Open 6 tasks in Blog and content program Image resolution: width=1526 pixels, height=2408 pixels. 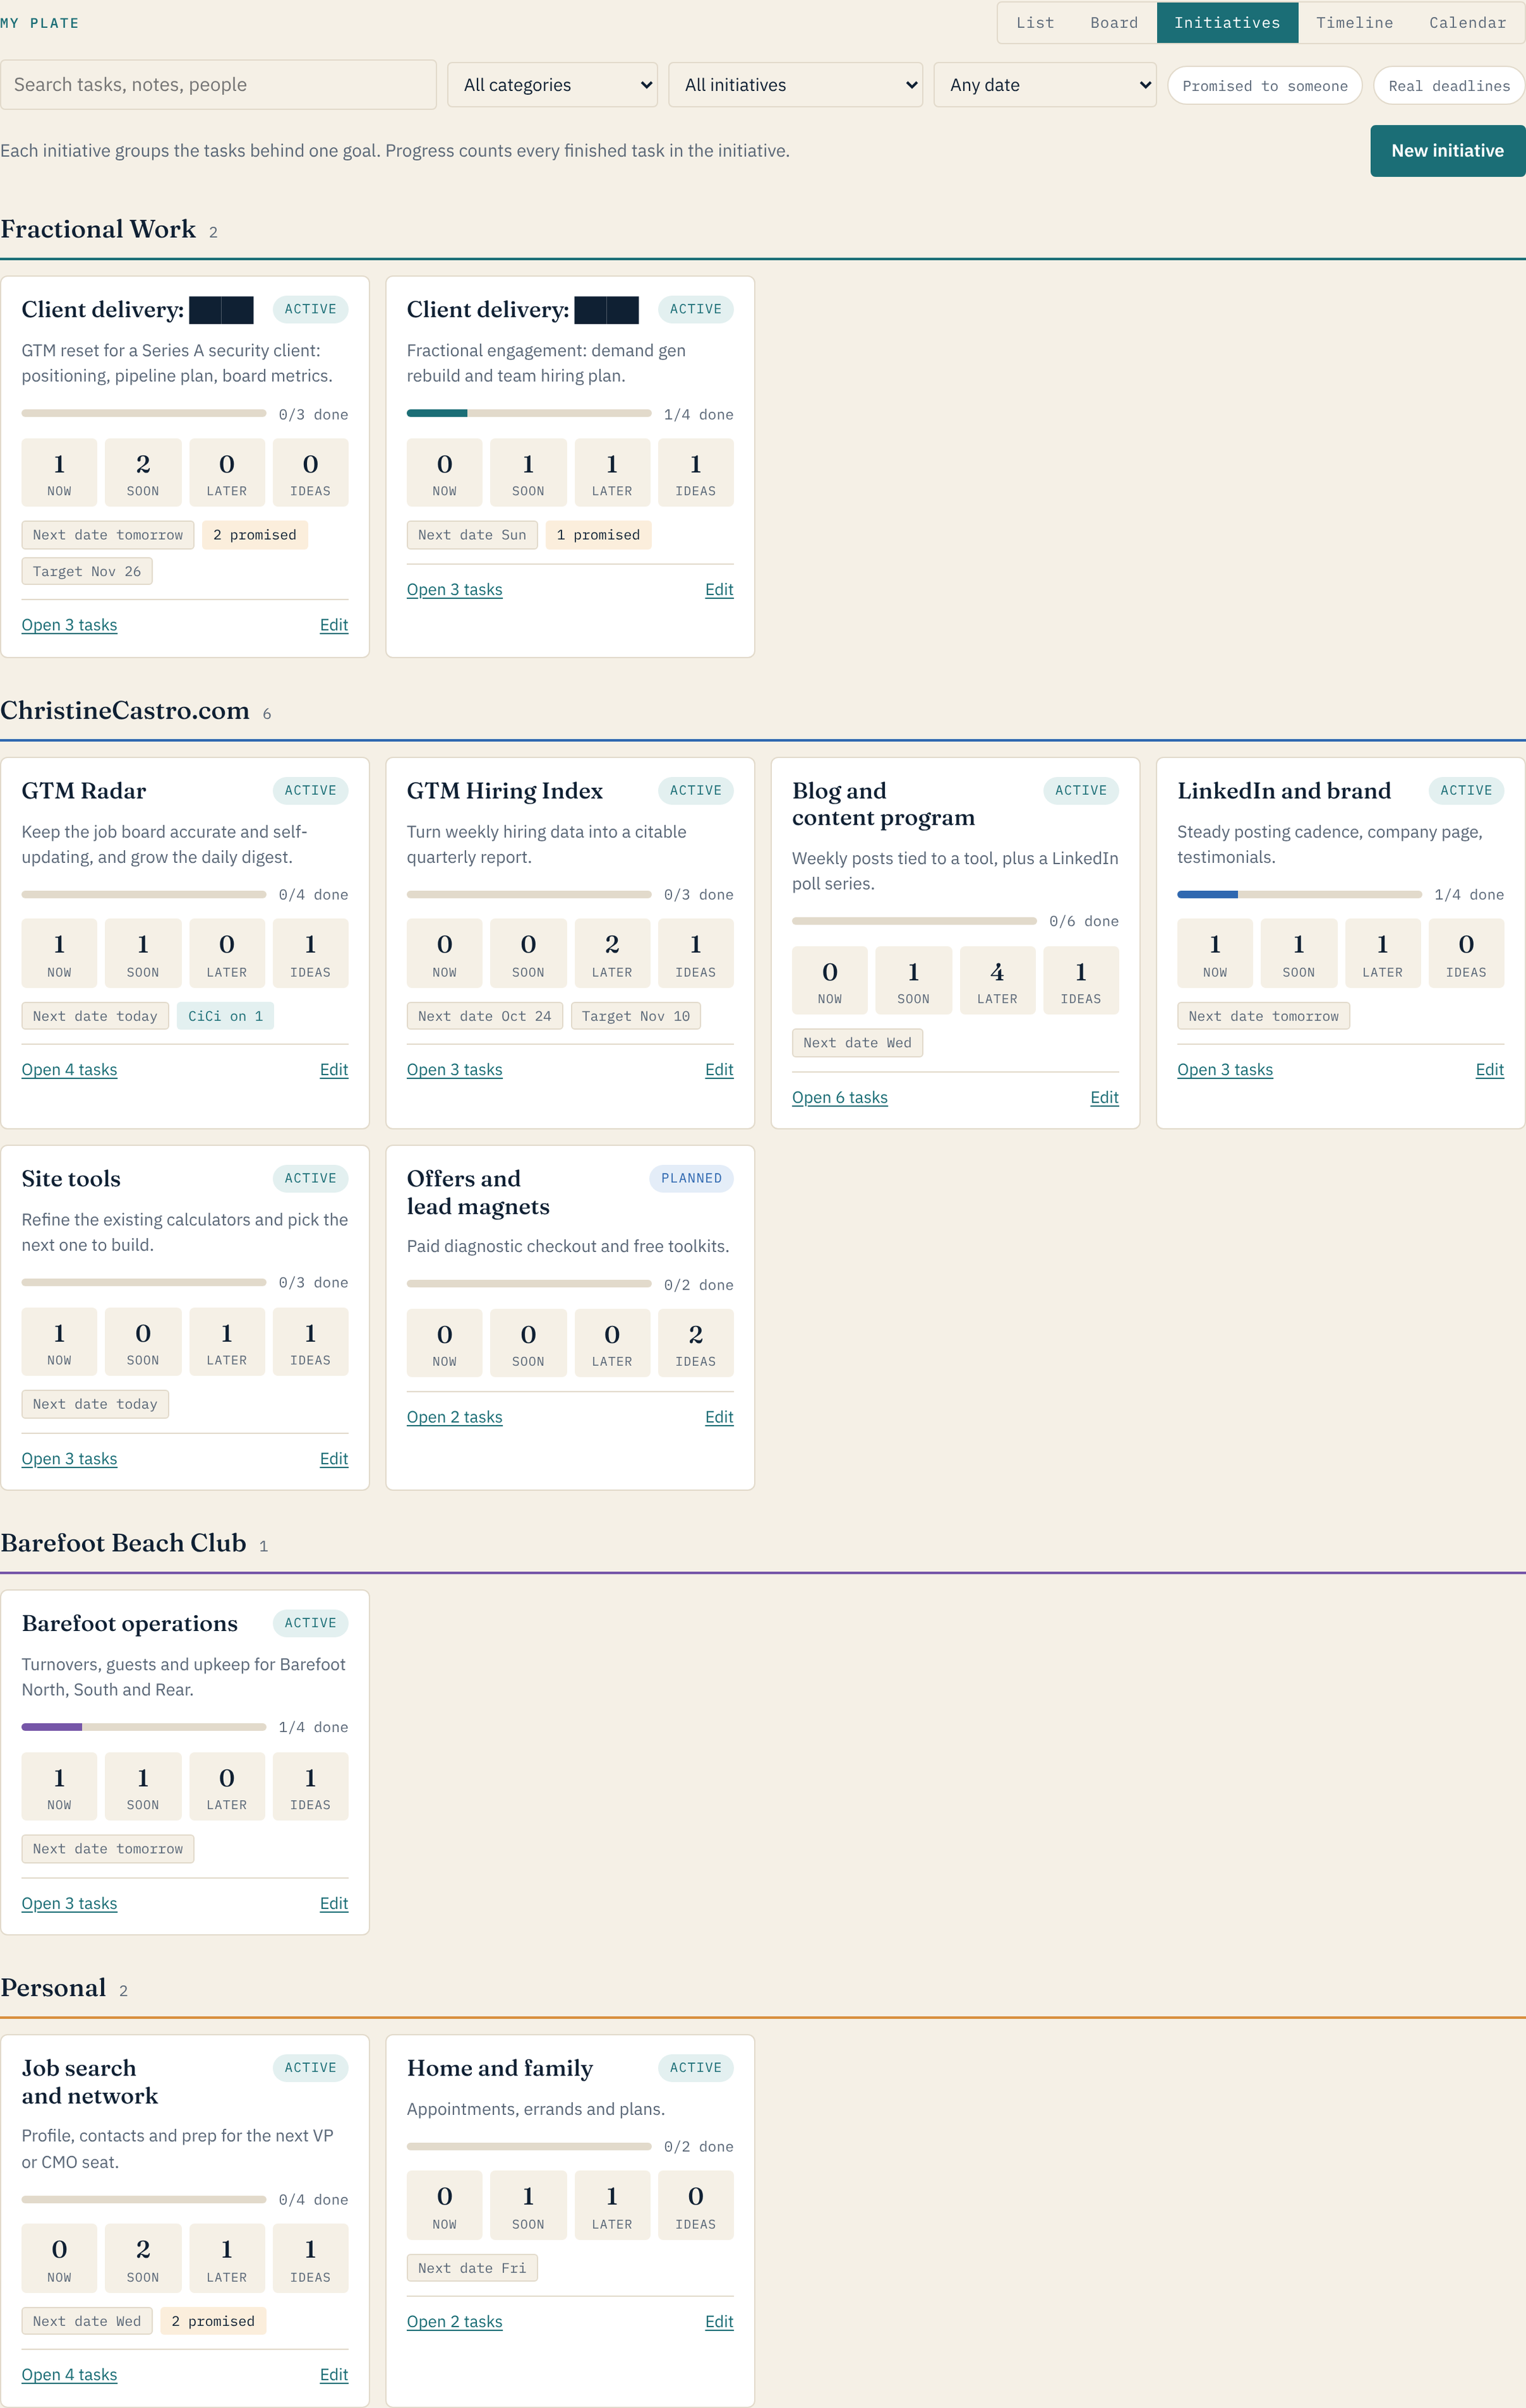coord(839,1097)
